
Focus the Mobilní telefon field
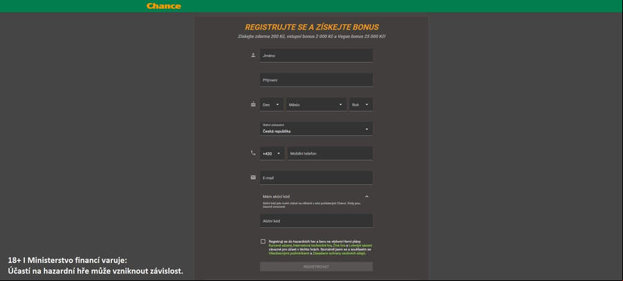331,153
